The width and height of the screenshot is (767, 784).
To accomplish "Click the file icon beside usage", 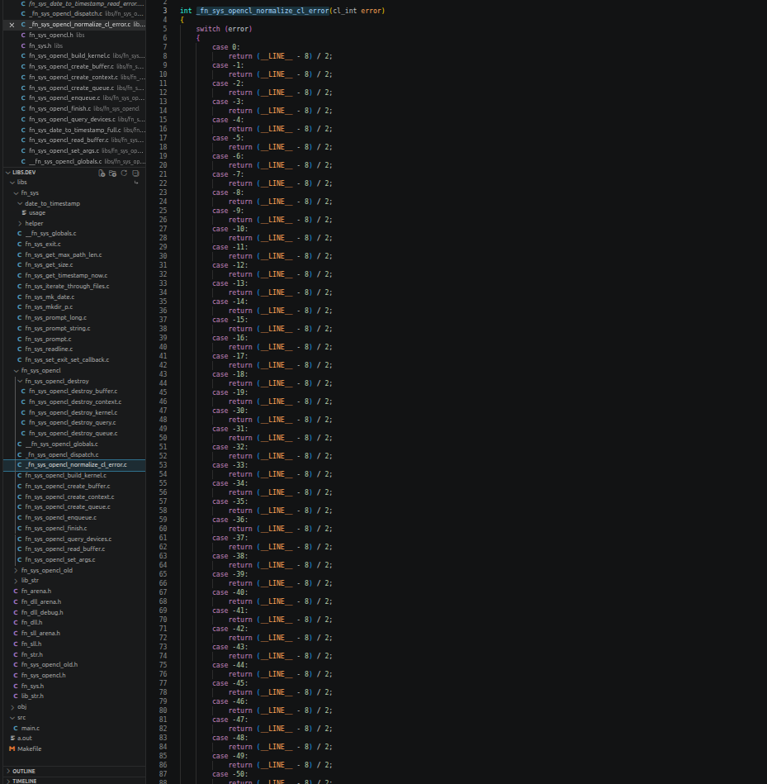I will tap(23, 213).
